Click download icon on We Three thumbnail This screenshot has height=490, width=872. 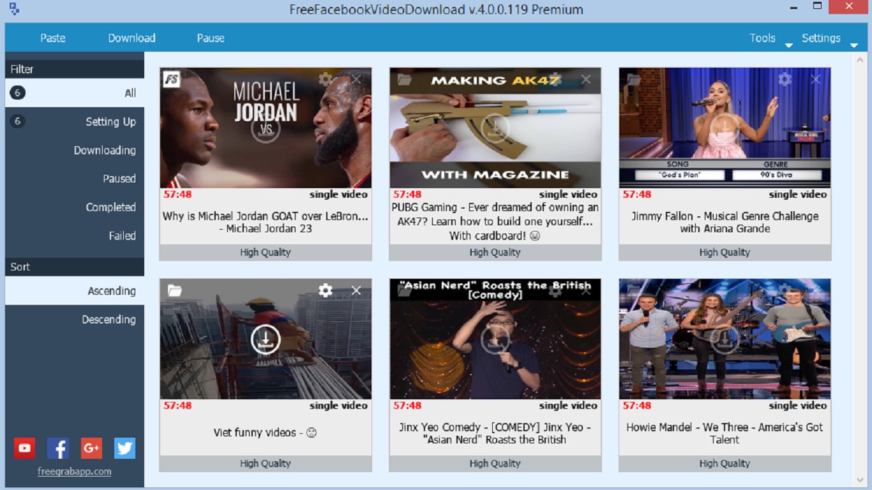coord(725,339)
